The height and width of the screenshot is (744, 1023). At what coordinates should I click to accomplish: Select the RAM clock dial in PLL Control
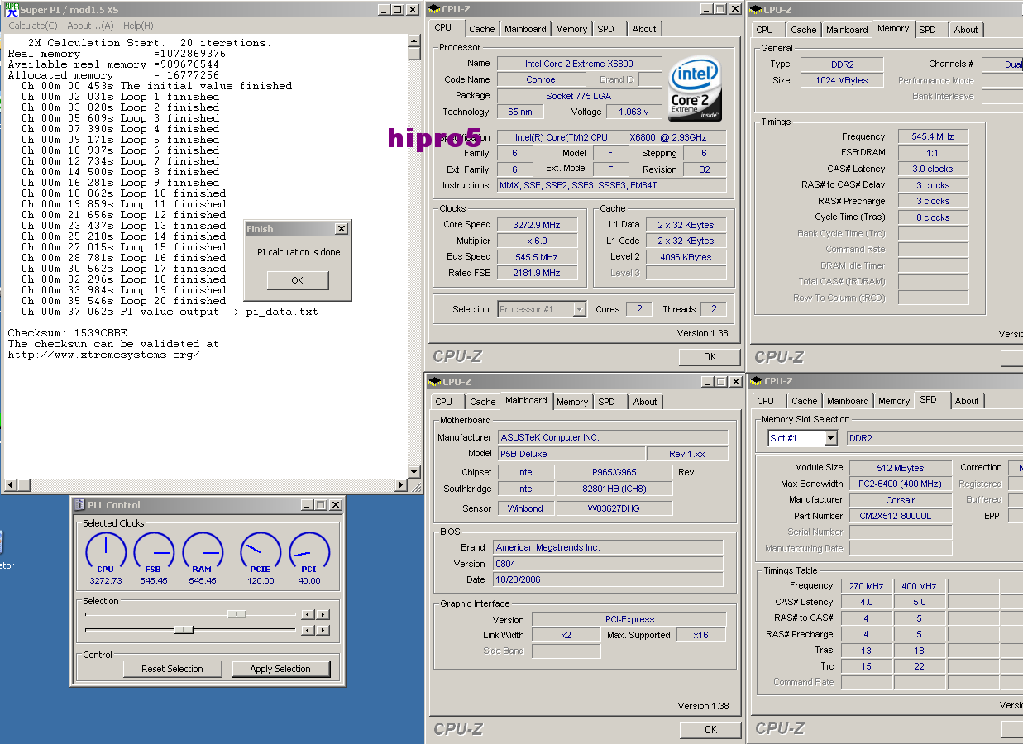(203, 552)
